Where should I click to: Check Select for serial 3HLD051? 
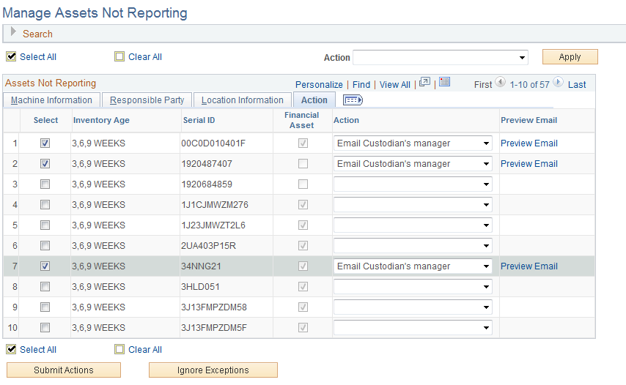(45, 287)
